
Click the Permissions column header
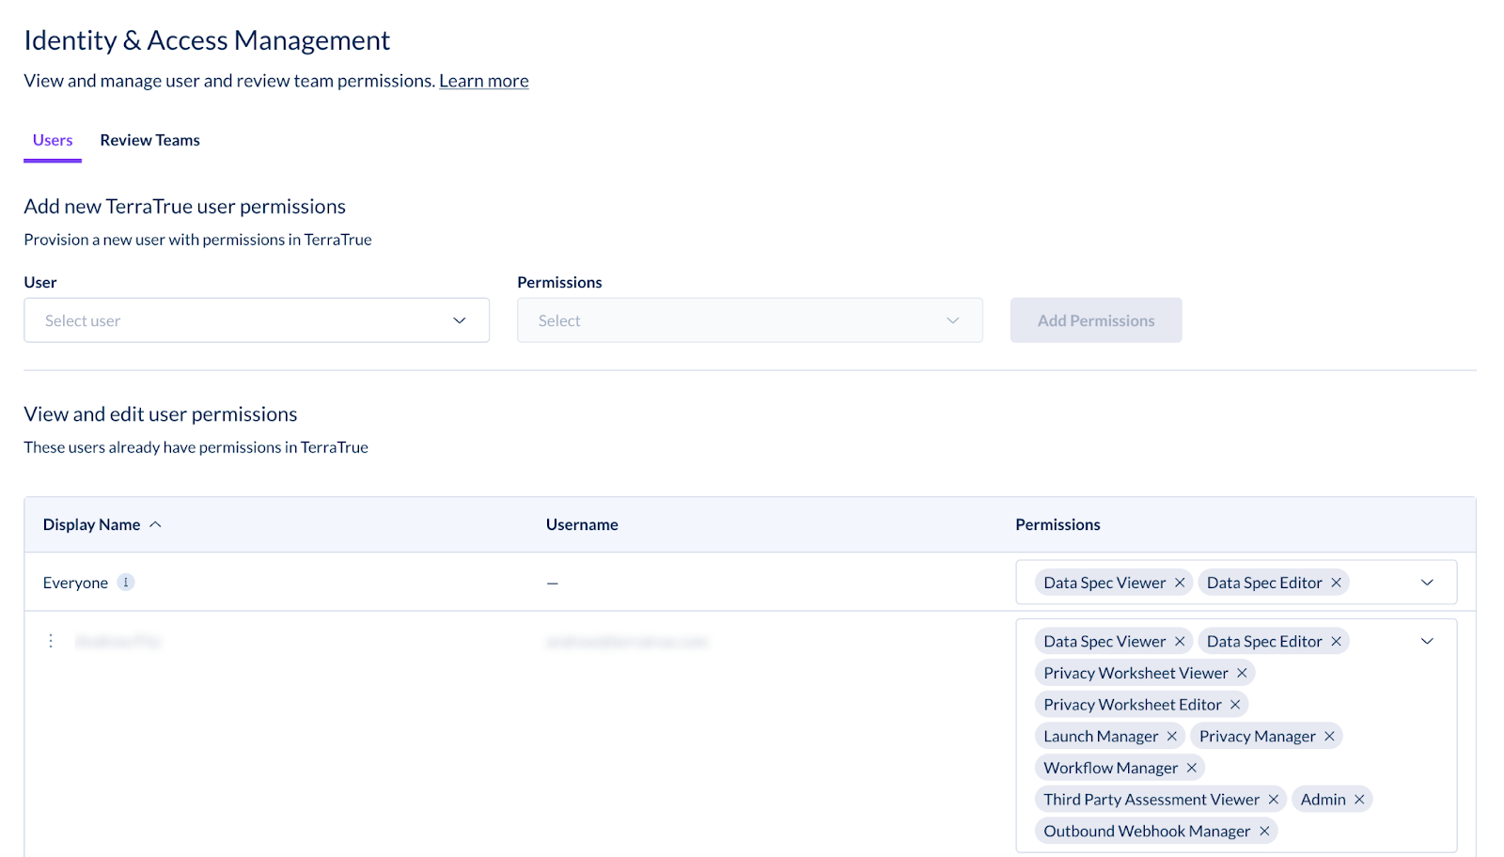1057,524
